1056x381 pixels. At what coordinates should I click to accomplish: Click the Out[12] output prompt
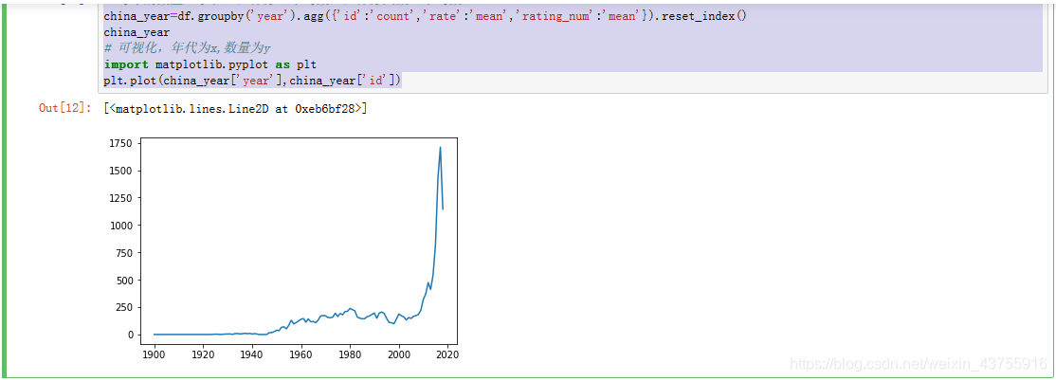(64, 108)
